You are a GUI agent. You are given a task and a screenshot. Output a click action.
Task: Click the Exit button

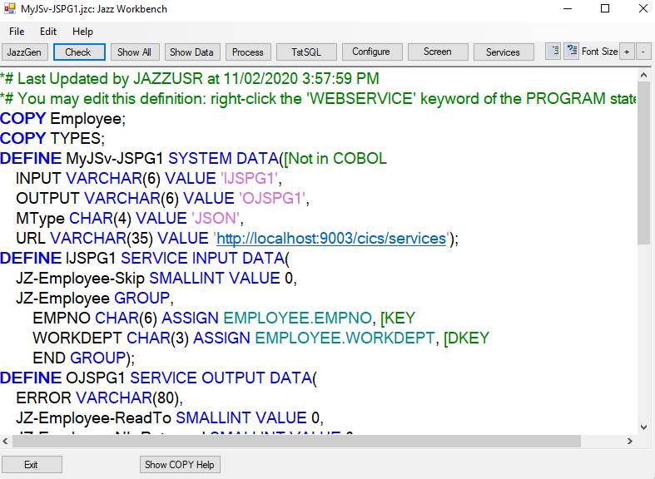click(32, 464)
